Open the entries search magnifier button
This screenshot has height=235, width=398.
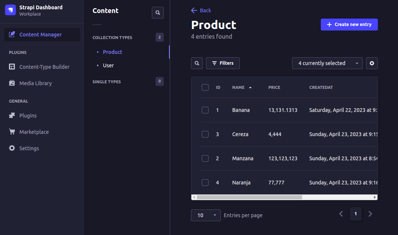pyautogui.click(x=197, y=63)
